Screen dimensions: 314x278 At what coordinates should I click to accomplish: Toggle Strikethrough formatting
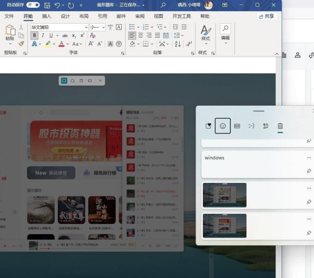65,36
